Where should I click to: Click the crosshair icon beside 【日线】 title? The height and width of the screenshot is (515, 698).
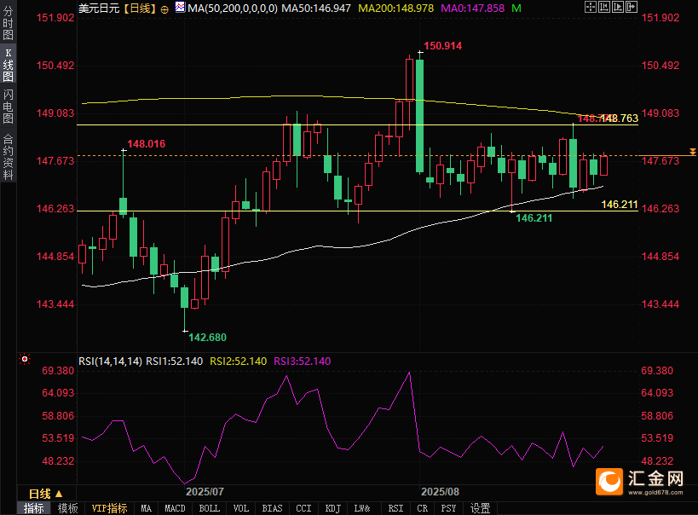[164, 8]
